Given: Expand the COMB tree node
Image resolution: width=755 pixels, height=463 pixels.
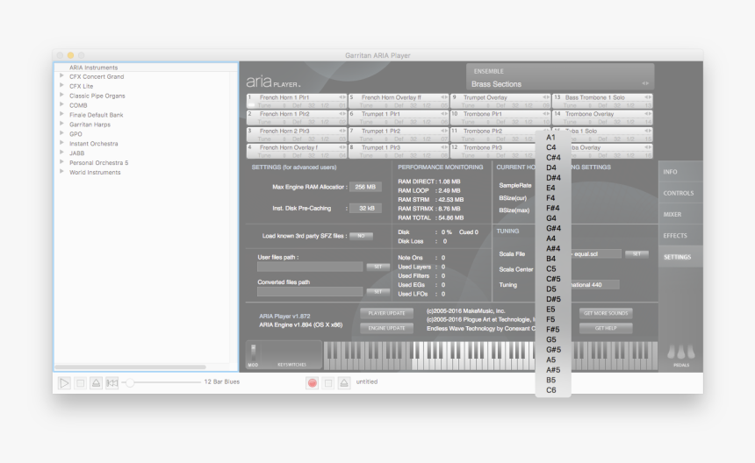Looking at the screenshot, I should click(x=61, y=105).
